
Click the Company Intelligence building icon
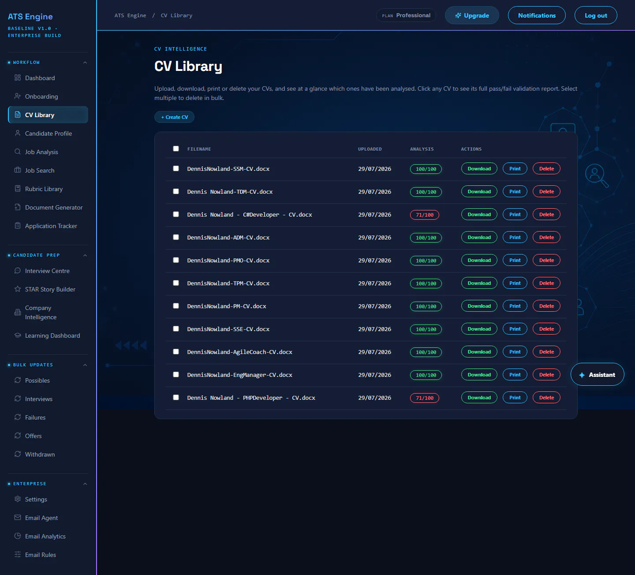pos(18,313)
